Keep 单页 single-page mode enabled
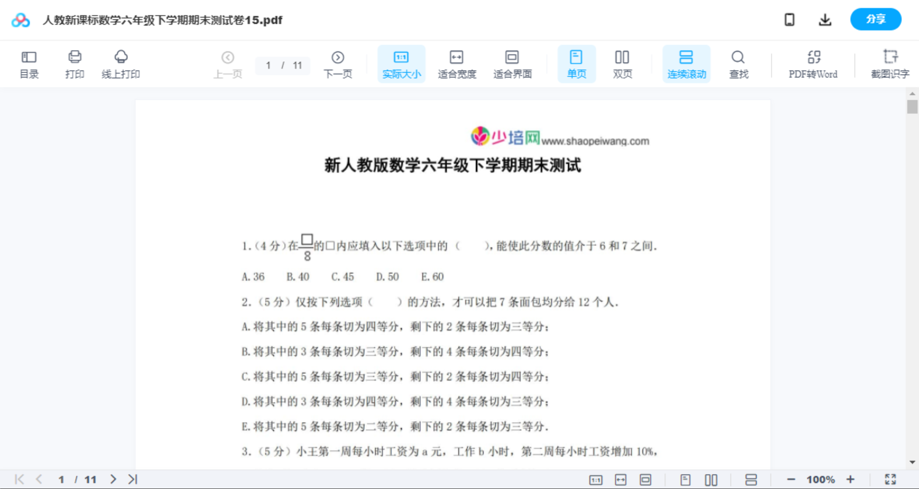Screen dimensions: 919x489 click(x=576, y=63)
